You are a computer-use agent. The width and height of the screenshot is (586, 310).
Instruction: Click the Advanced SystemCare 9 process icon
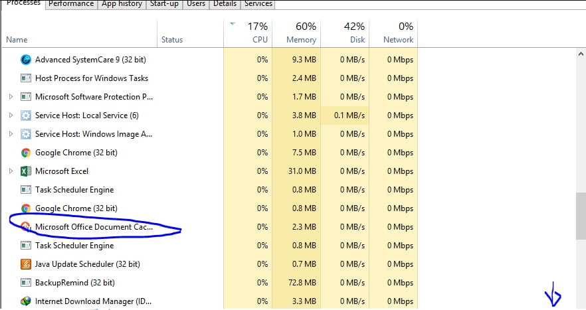[x=26, y=59]
